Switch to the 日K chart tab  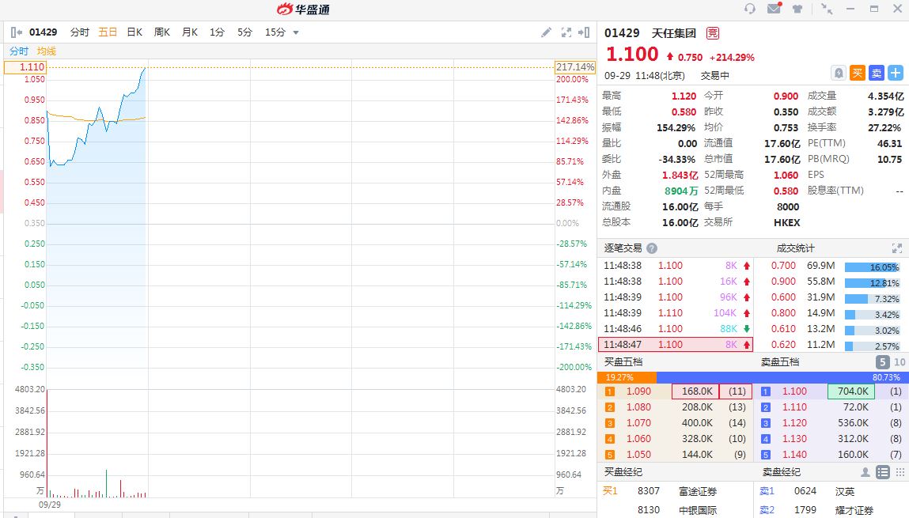coord(134,32)
